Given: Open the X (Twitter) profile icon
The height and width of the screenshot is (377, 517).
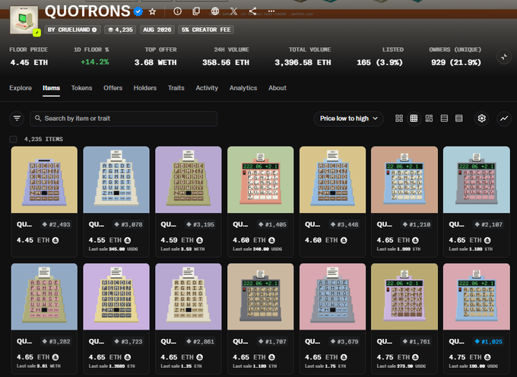Looking at the screenshot, I should click(x=233, y=11).
